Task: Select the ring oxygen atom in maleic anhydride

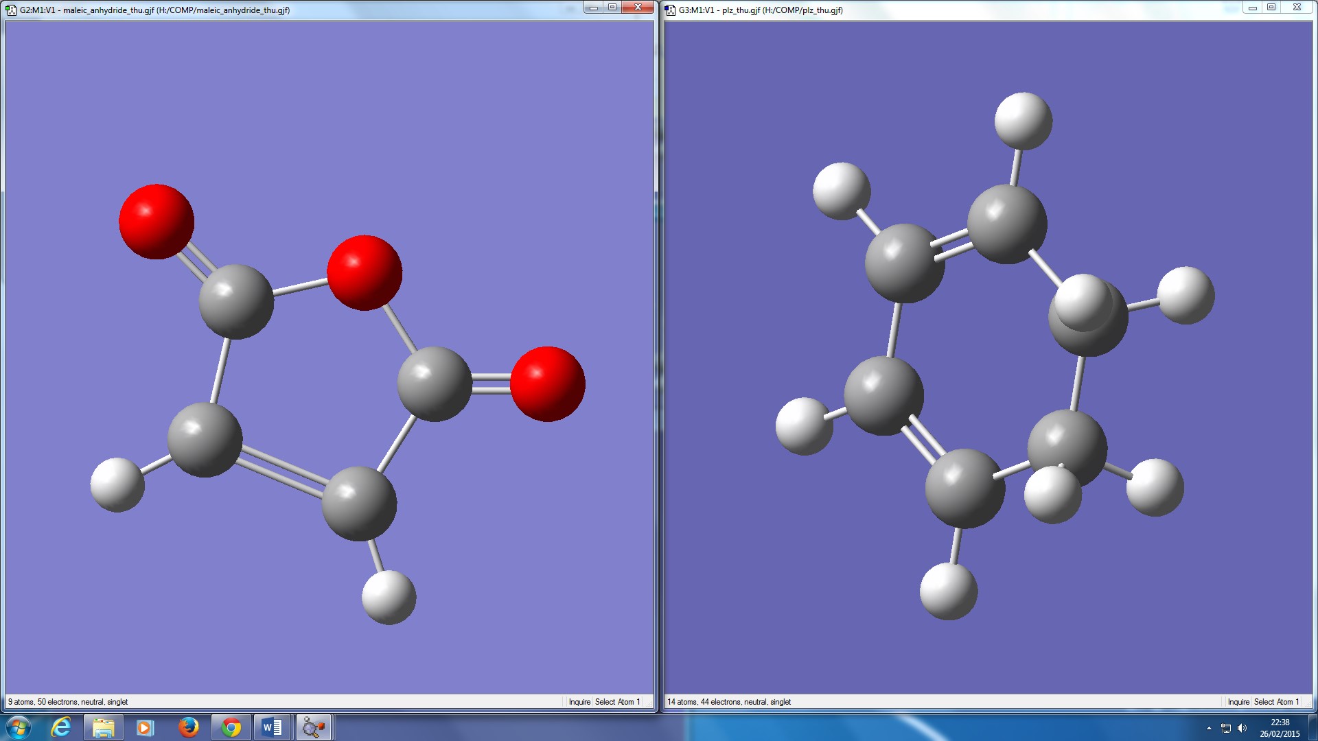Action: (365, 272)
